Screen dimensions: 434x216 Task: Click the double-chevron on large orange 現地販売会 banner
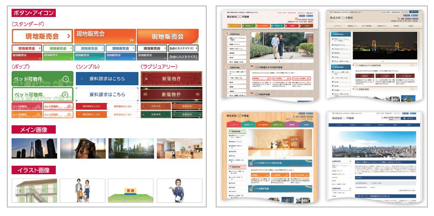tap(132, 40)
